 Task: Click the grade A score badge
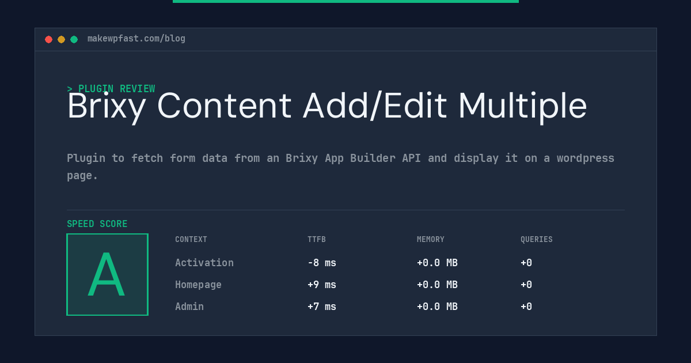coord(107,274)
